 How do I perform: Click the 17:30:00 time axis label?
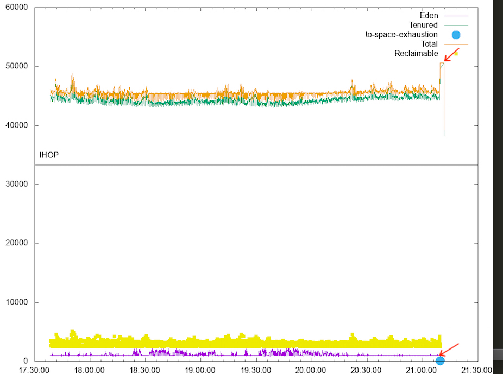(x=34, y=370)
